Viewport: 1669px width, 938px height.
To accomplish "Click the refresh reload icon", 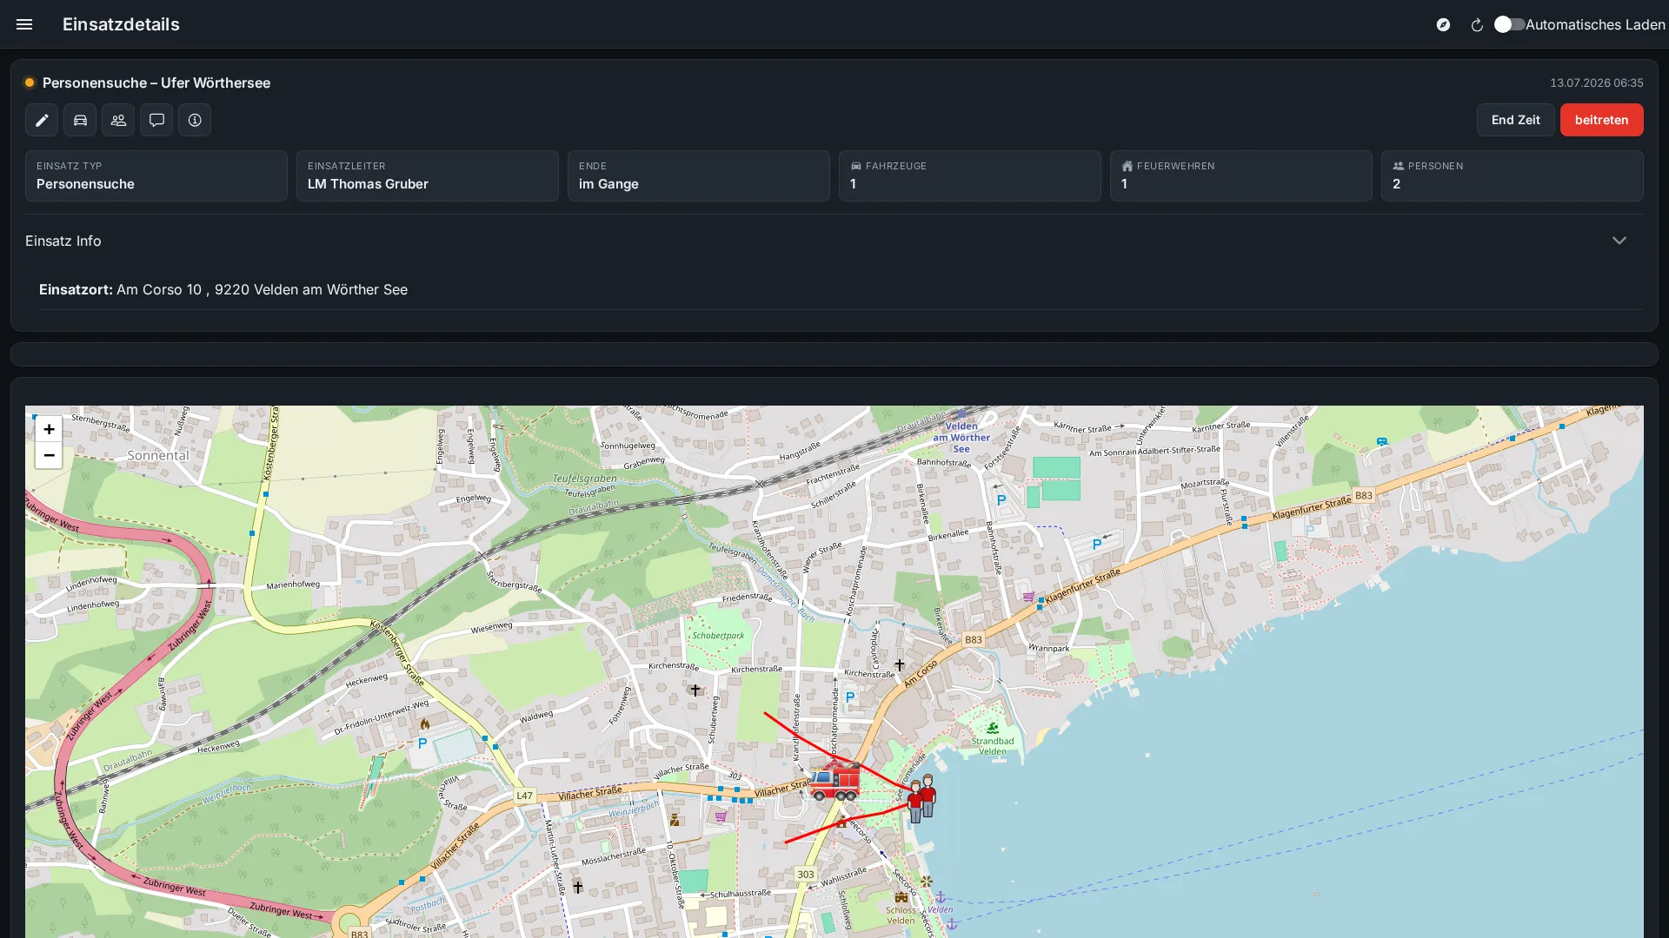I will pos(1477,24).
